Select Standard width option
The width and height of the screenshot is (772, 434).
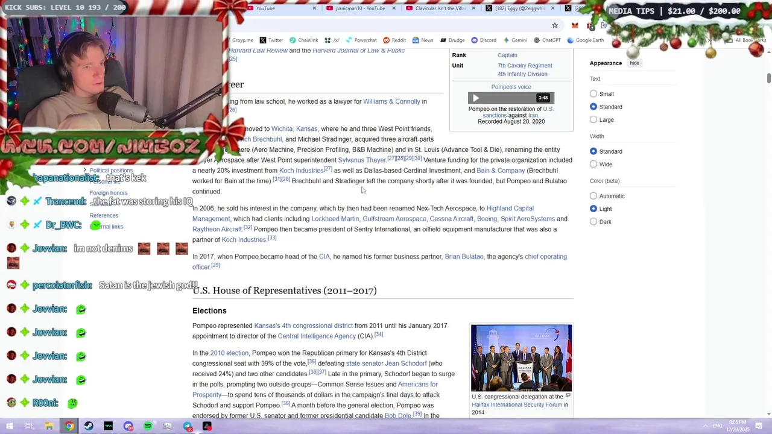coord(593,151)
